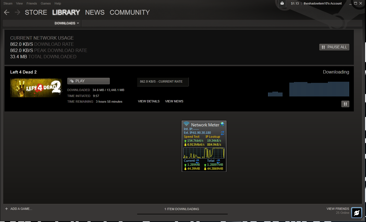Image resolution: width=366 pixels, height=222 pixels.
Task: Open IP Lookup in Network Meter
Action: click(213, 137)
